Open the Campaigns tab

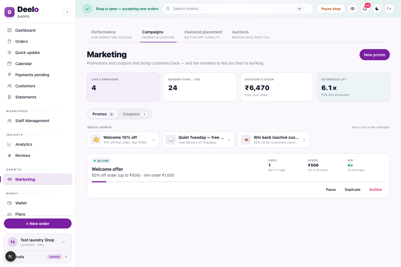click(x=158, y=34)
